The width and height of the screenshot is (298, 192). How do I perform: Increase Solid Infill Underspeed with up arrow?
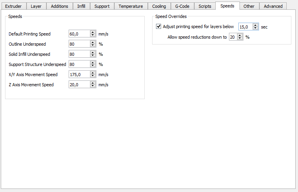(x=93, y=52)
